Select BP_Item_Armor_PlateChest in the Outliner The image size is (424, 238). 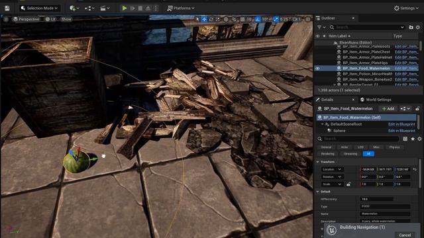[x=366, y=52]
